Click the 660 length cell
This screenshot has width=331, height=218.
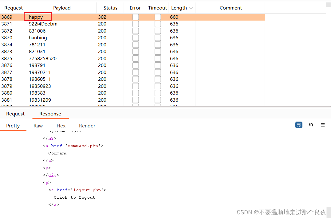point(174,17)
